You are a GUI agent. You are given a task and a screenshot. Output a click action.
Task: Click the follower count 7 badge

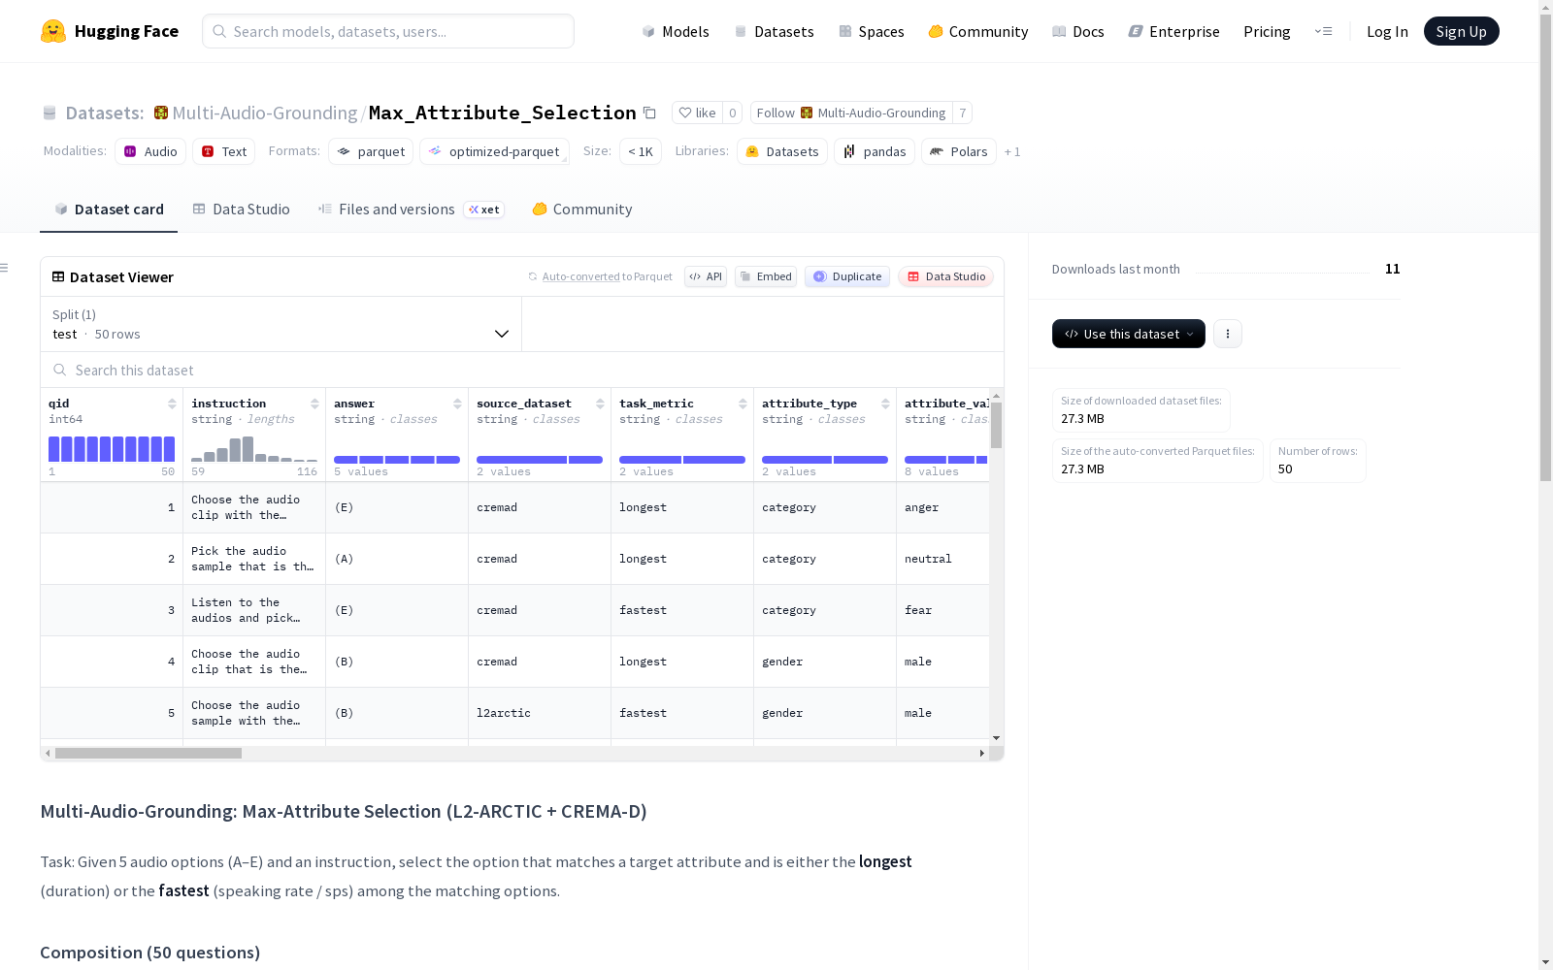pos(962,113)
